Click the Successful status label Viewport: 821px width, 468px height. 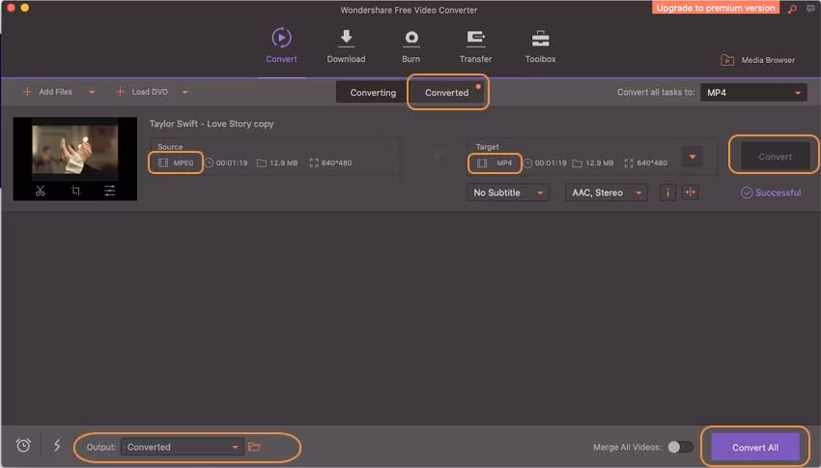[x=771, y=192]
